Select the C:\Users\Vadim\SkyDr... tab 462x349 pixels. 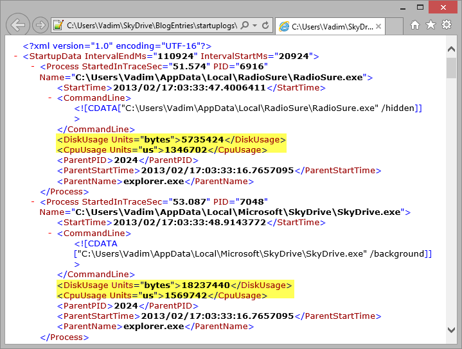(330, 26)
